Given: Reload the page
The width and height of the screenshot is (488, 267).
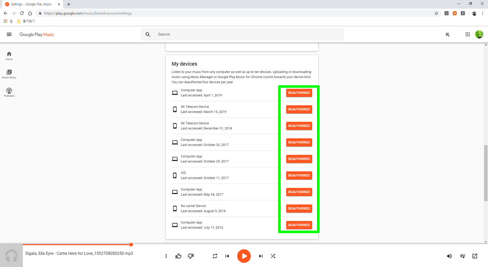Looking at the screenshot, I should click(x=22, y=13).
